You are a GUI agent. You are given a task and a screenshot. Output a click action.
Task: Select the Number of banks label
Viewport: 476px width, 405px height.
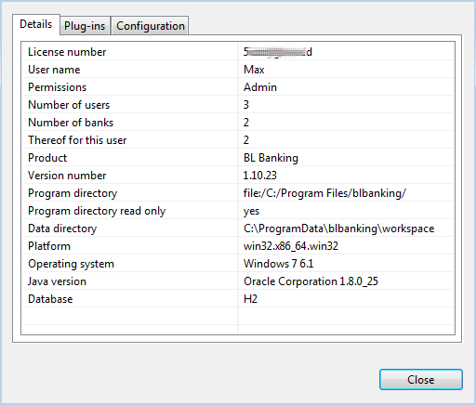[71, 123]
